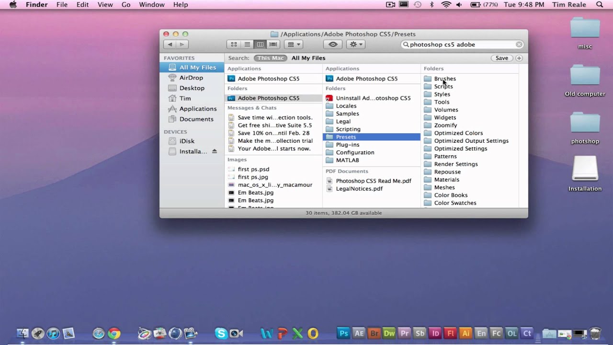The image size is (613, 345).
Task: Open Microsoft Word in the Dock
Action: coord(267,333)
